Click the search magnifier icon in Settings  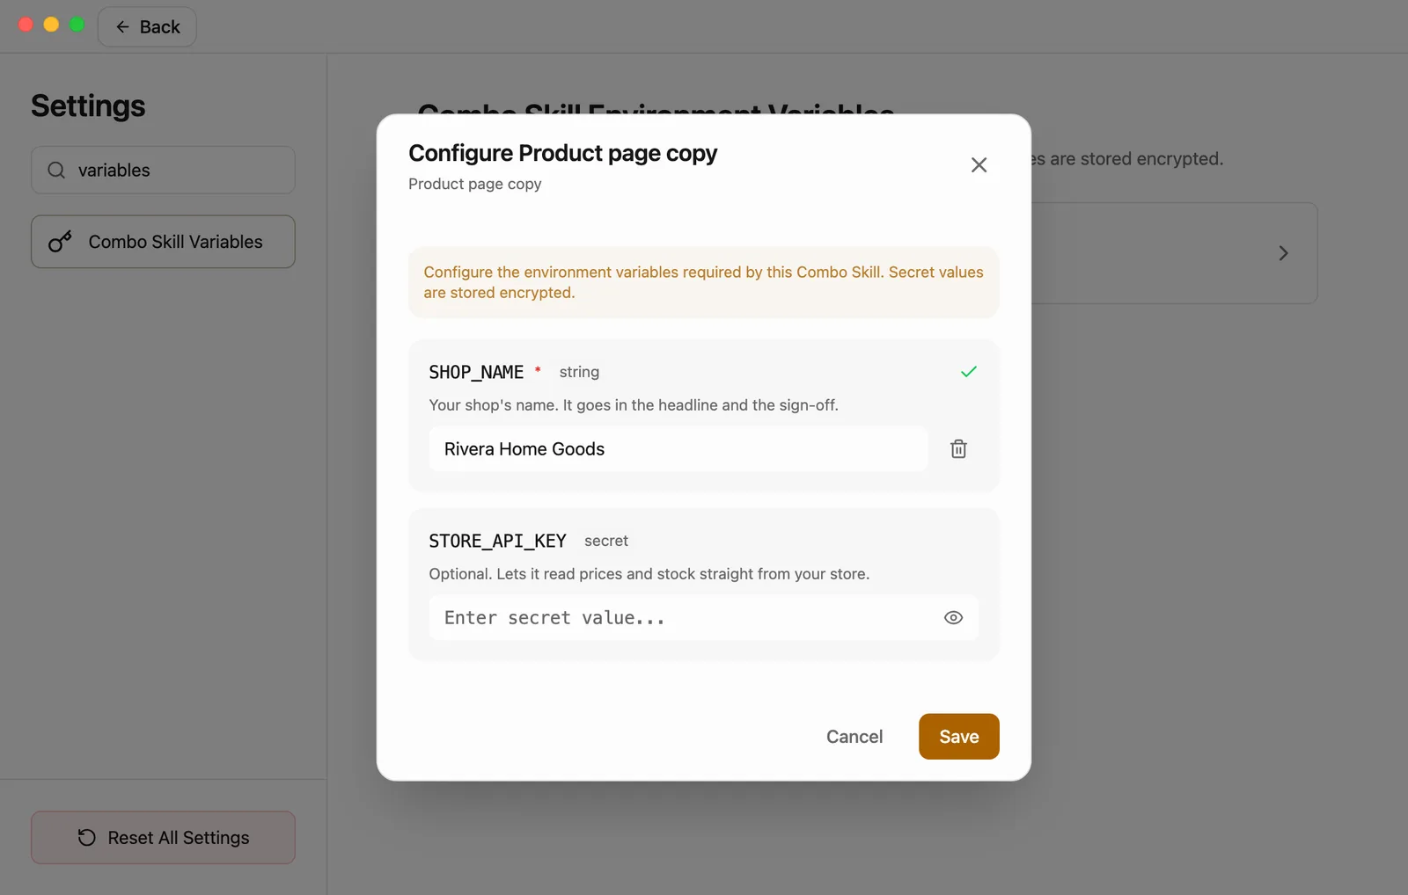click(x=56, y=171)
